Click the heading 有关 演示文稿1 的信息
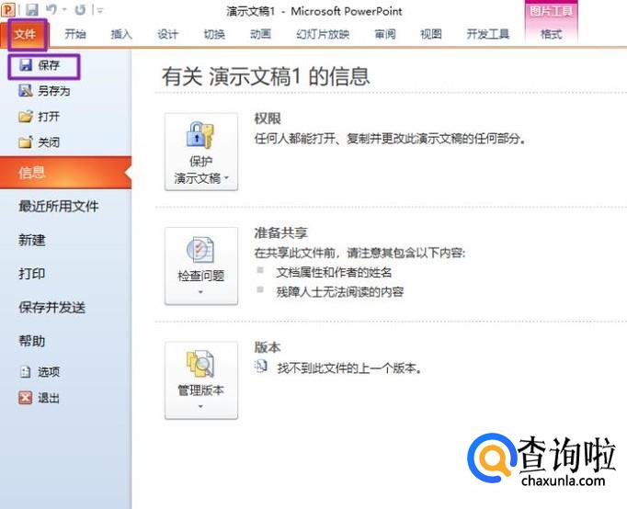This screenshot has height=509, width=627. pos(266,76)
